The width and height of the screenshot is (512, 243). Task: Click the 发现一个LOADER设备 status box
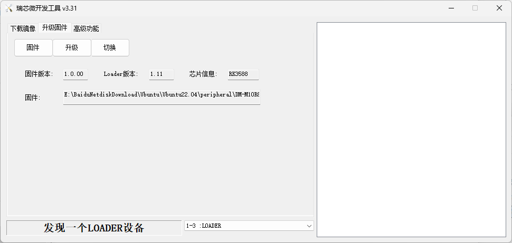coord(94,228)
